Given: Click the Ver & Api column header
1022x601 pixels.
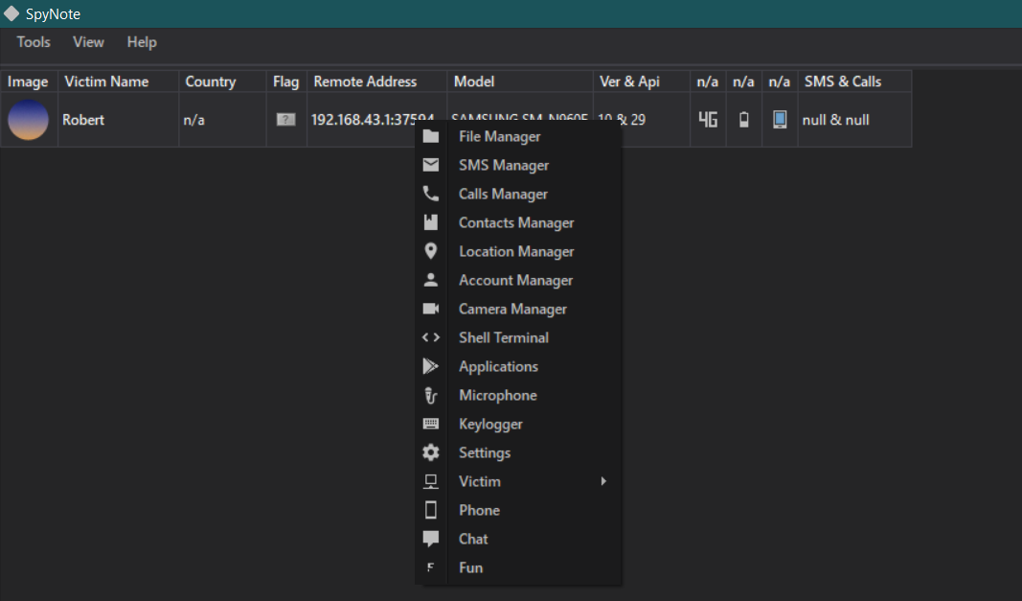Looking at the screenshot, I should coord(642,81).
